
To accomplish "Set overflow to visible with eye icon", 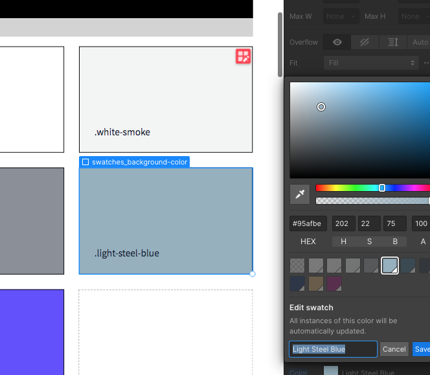I will (x=337, y=42).
